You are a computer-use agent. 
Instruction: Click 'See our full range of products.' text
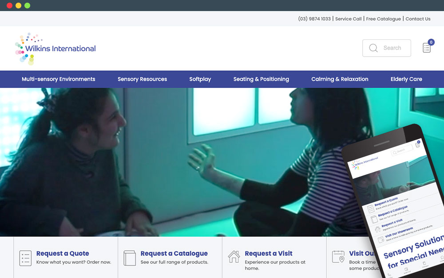(x=174, y=262)
